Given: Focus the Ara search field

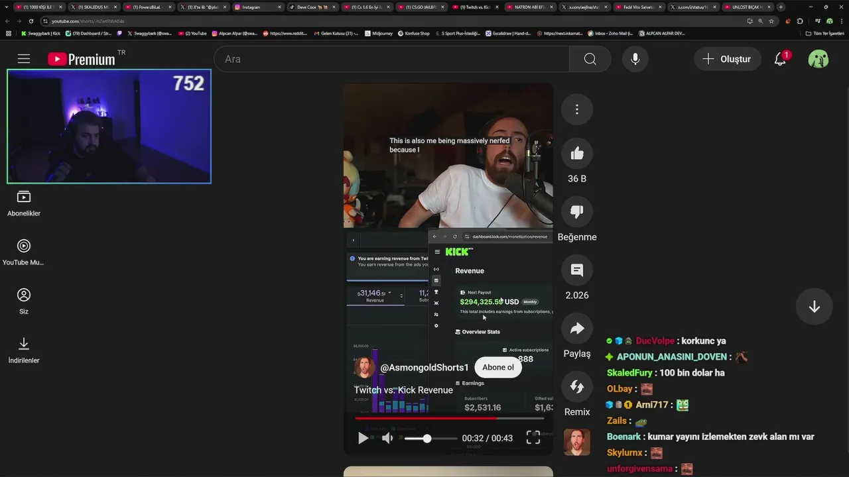Looking at the screenshot, I should 391,59.
